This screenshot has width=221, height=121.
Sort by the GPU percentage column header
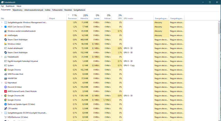click(x=117, y=17)
